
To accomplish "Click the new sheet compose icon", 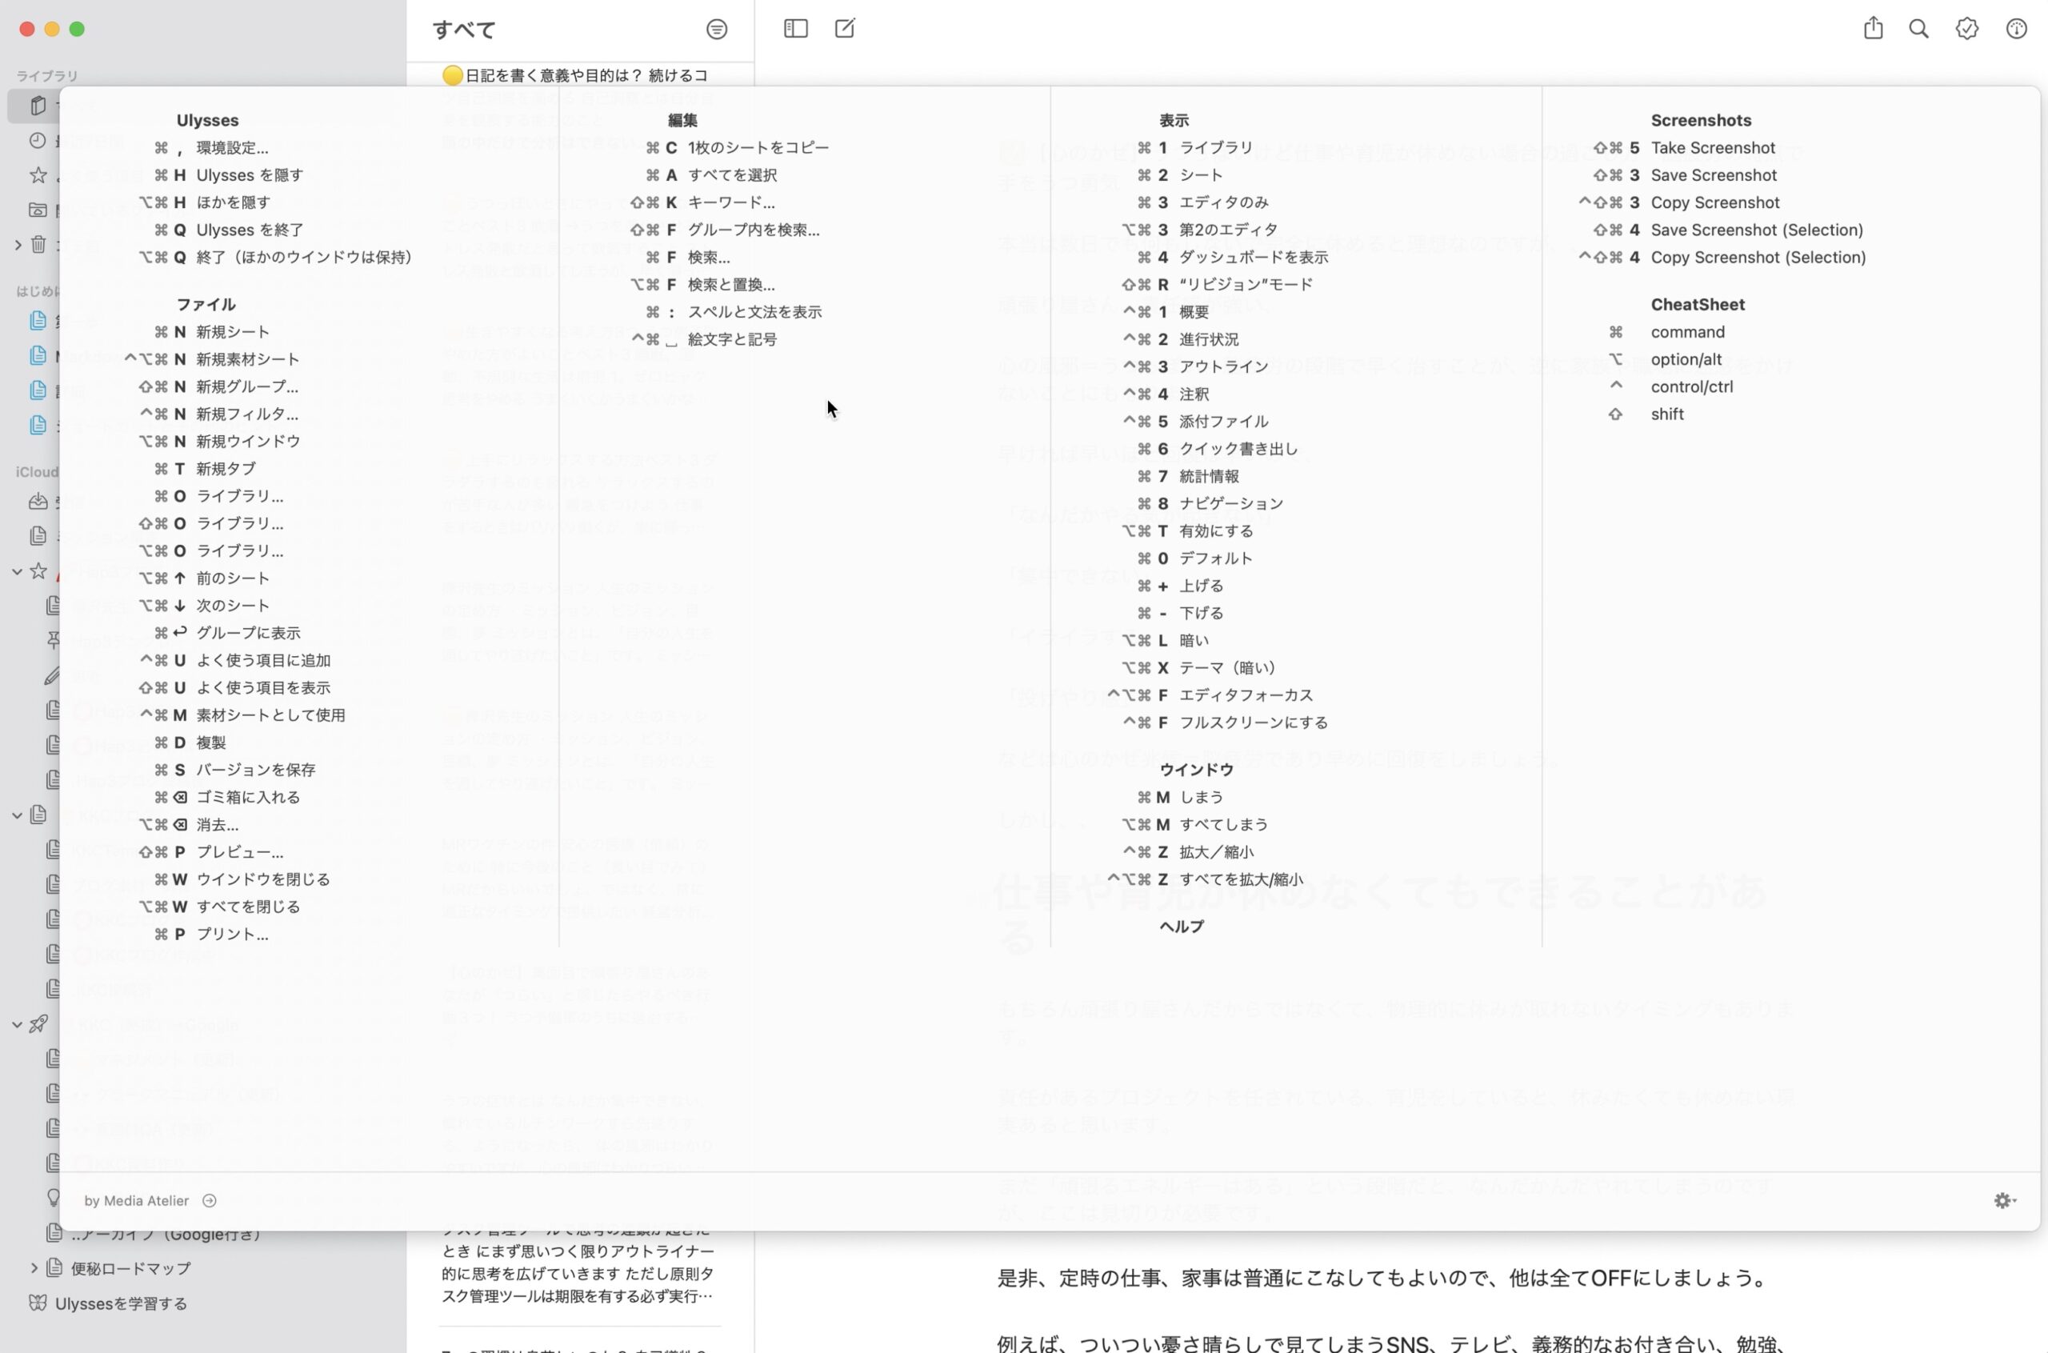I will click(x=845, y=29).
